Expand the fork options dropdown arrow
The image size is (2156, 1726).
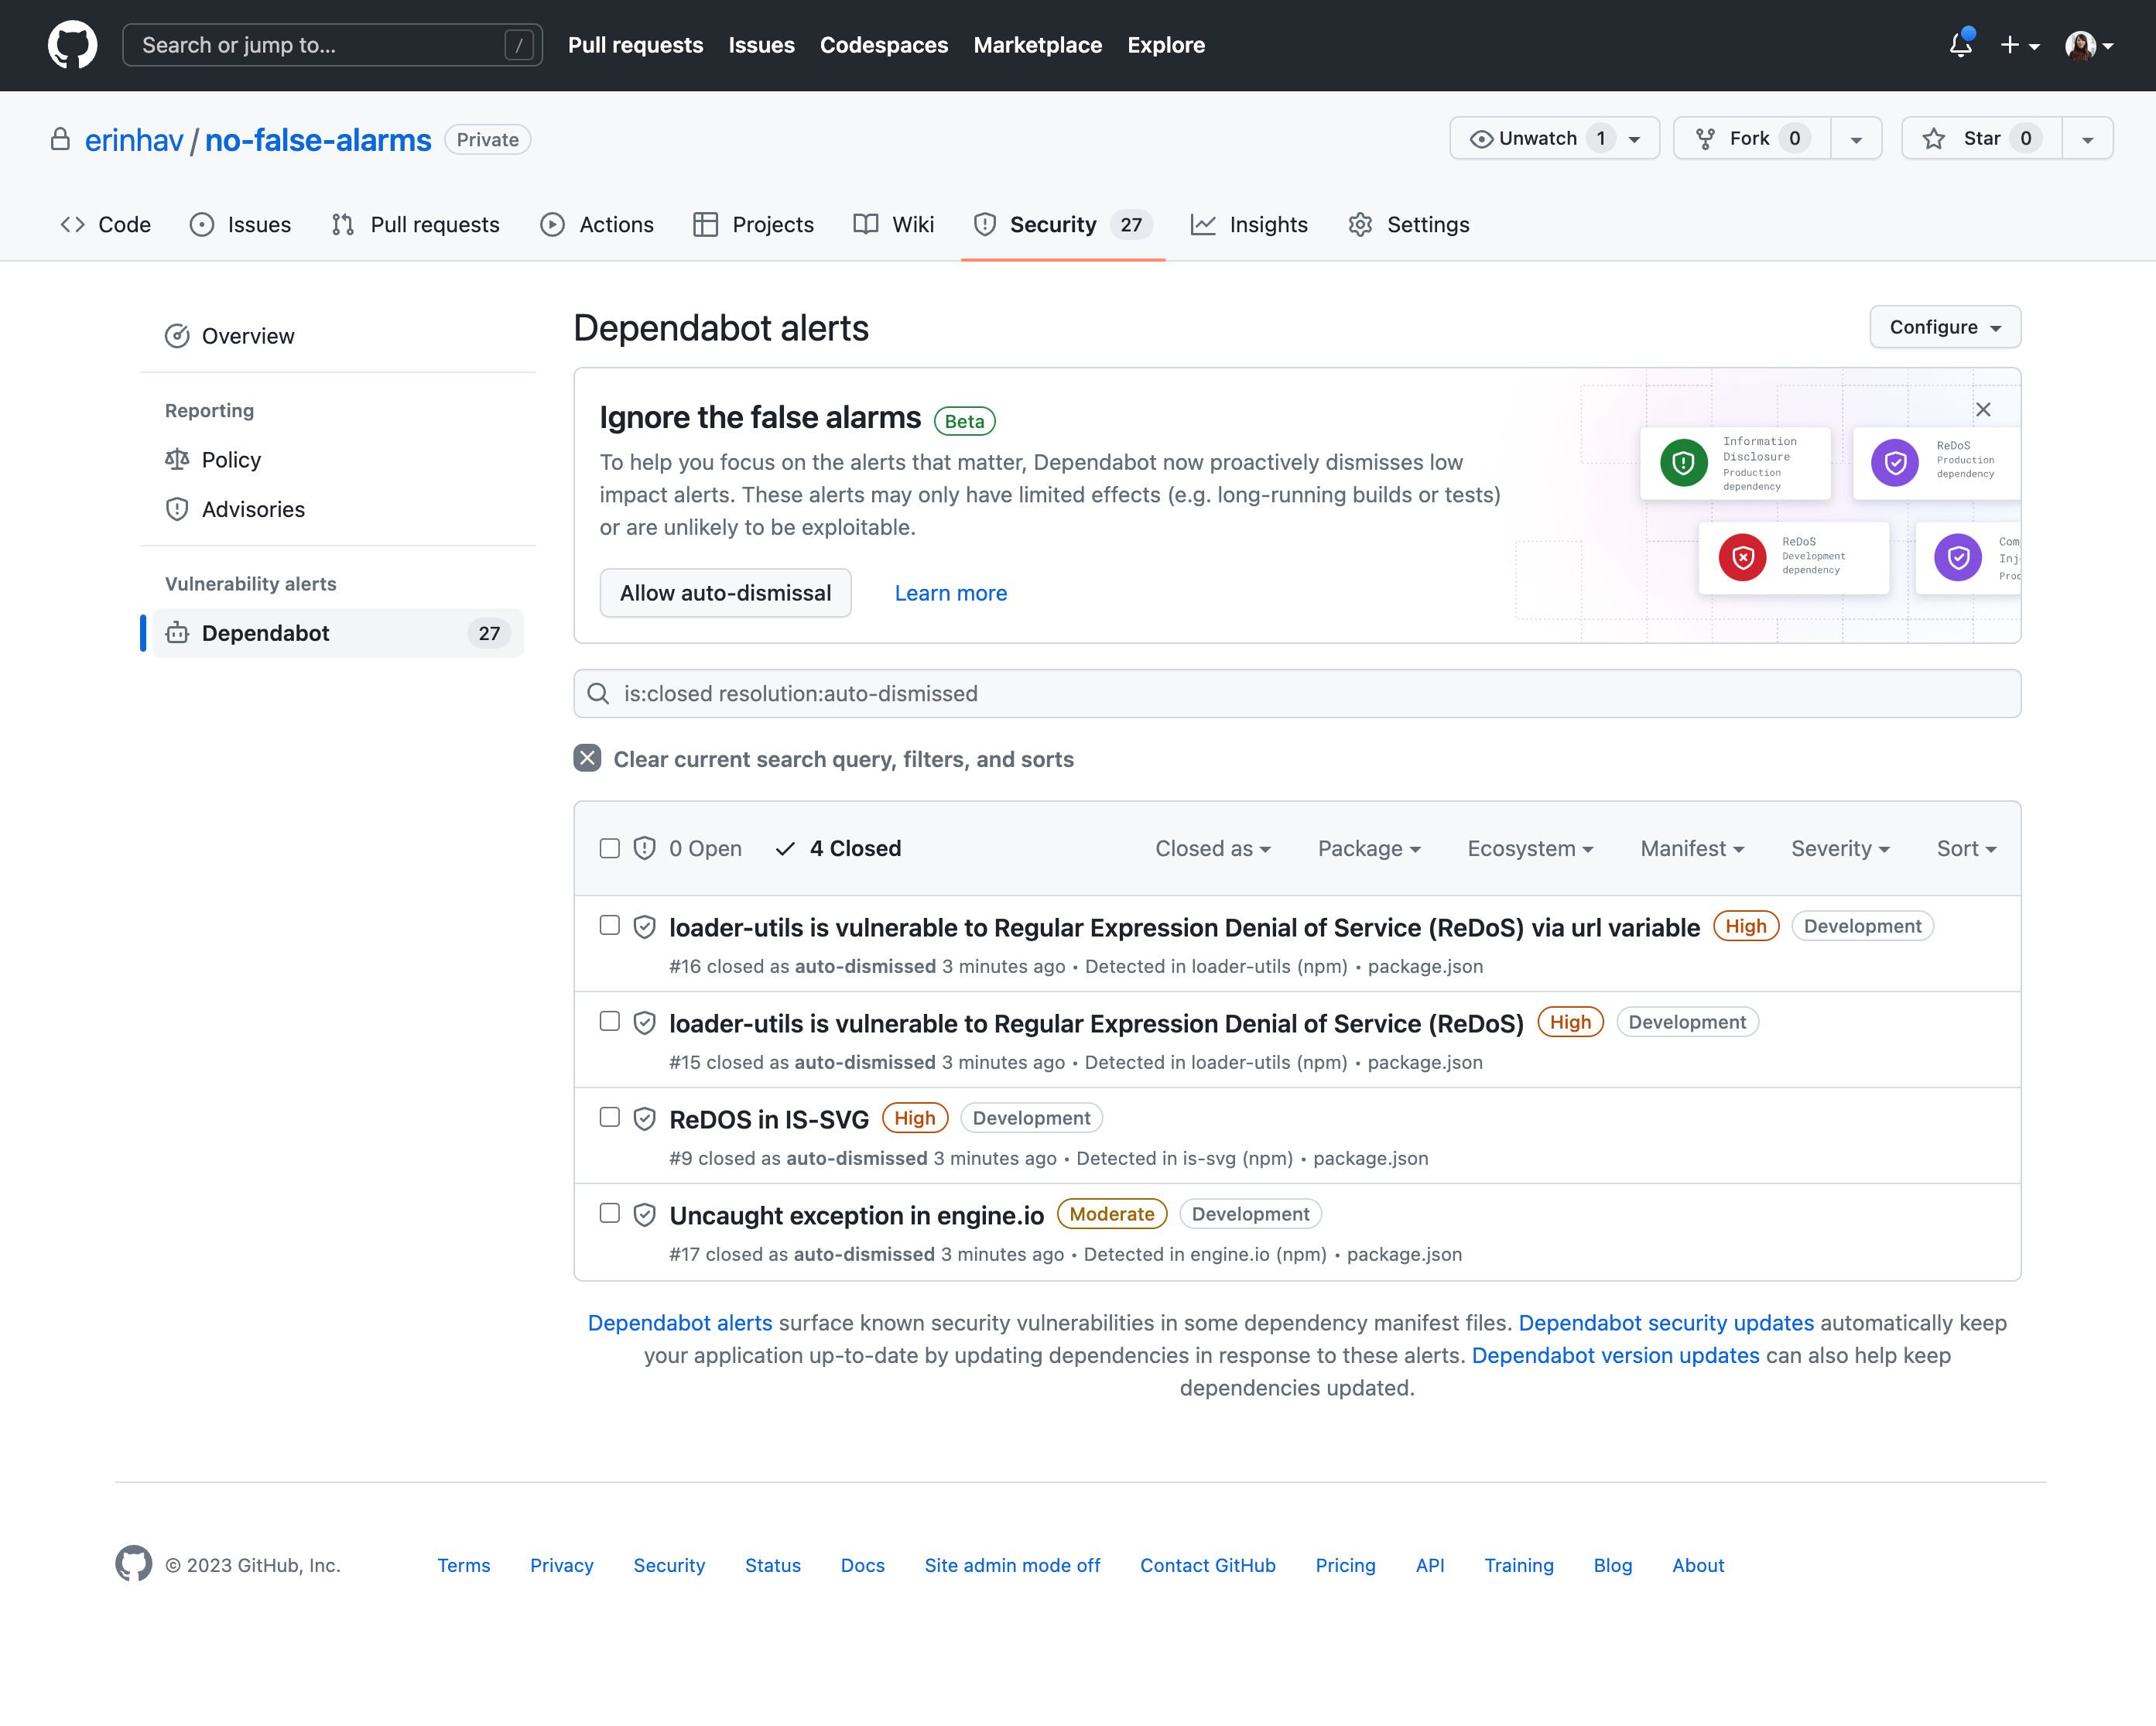coord(1856,138)
